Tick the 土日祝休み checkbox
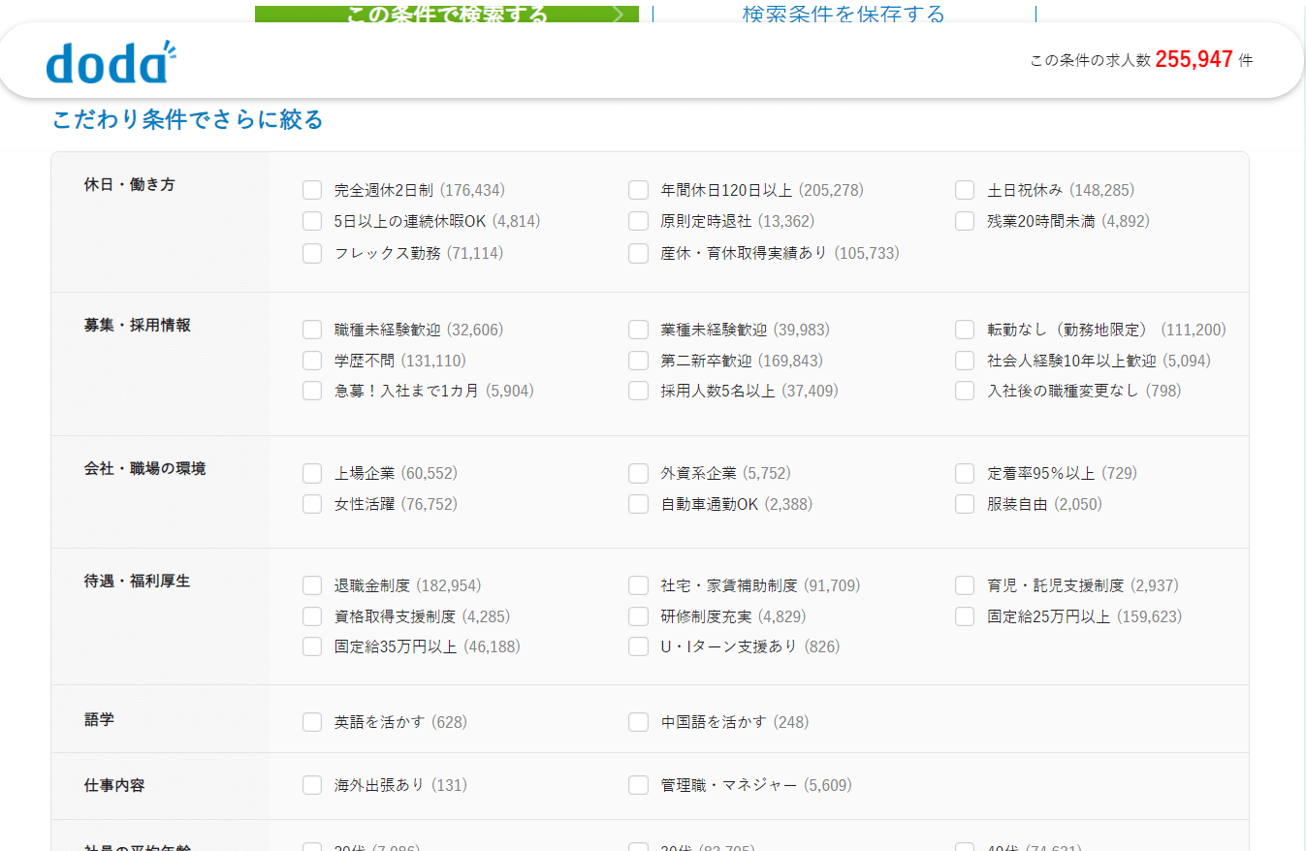The height and width of the screenshot is (851, 1306). pos(965,190)
